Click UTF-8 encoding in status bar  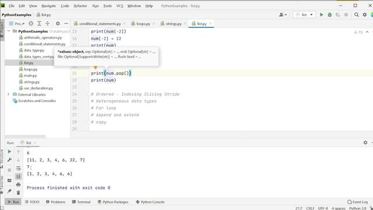pos(323,208)
